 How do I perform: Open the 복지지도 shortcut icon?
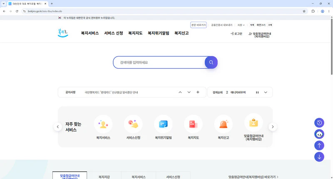193,124
